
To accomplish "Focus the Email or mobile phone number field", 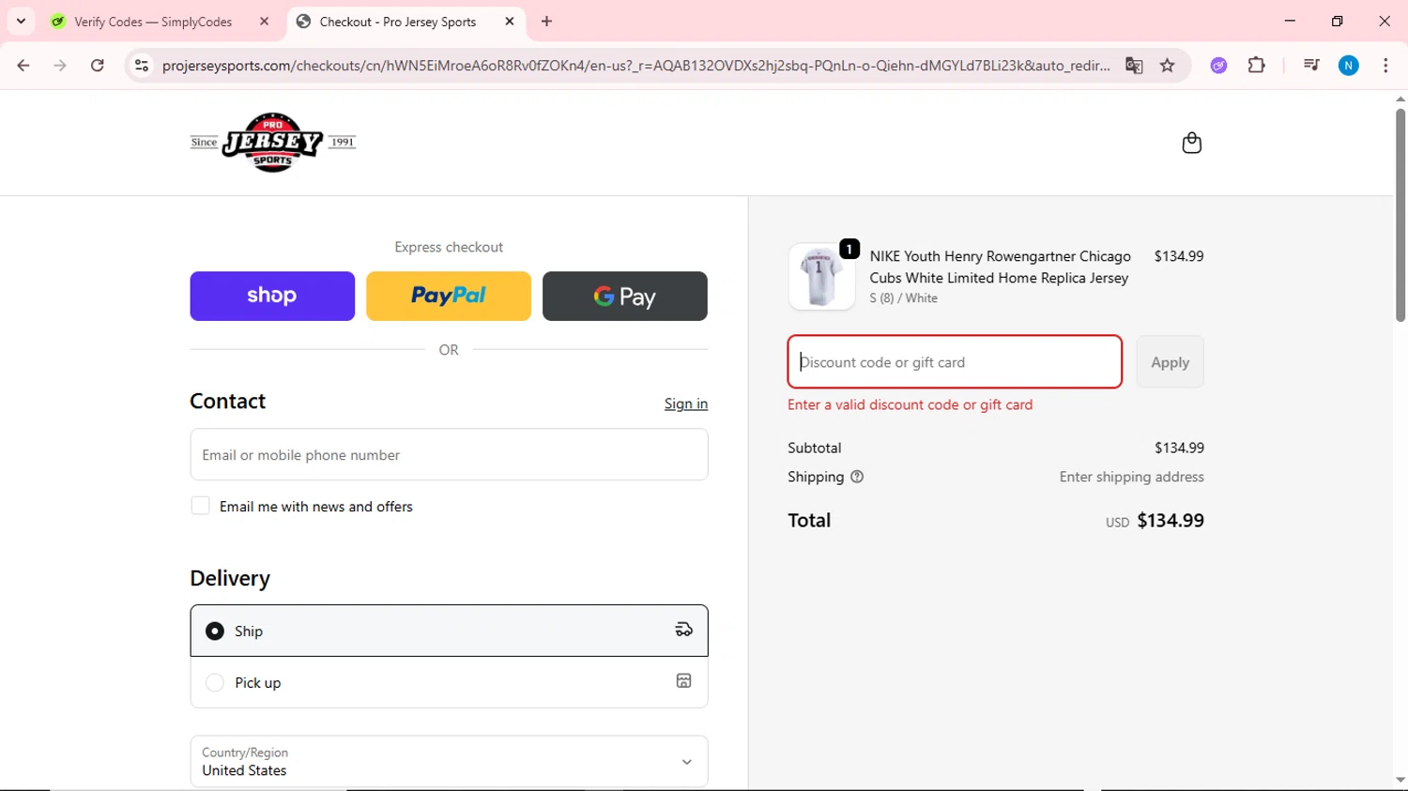I will tap(449, 455).
